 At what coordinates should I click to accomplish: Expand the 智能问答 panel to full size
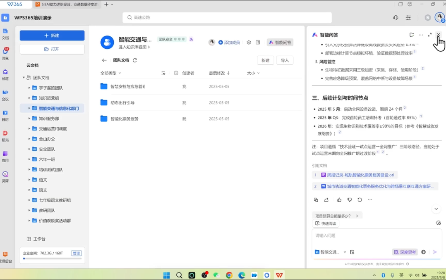(429, 35)
